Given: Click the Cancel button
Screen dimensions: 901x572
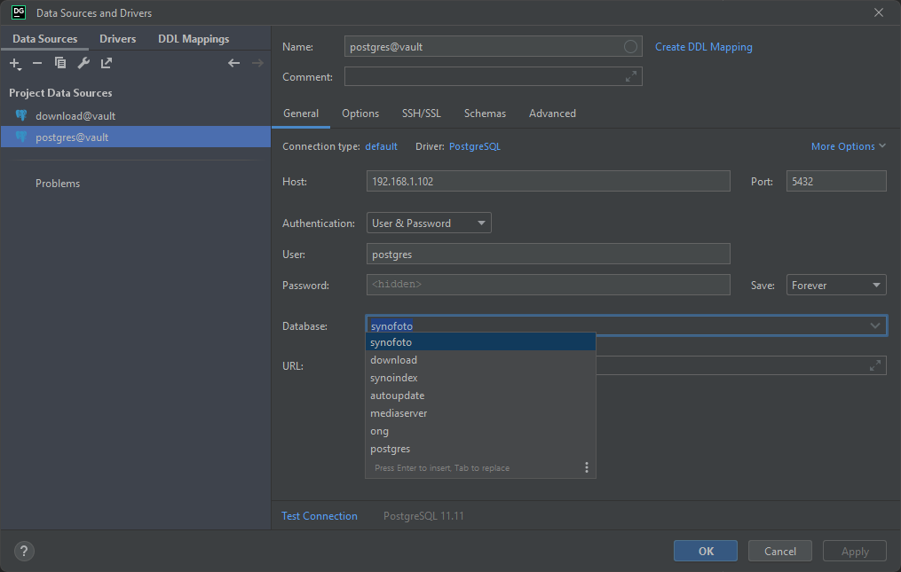Looking at the screenshot, I should pos(779,551).
